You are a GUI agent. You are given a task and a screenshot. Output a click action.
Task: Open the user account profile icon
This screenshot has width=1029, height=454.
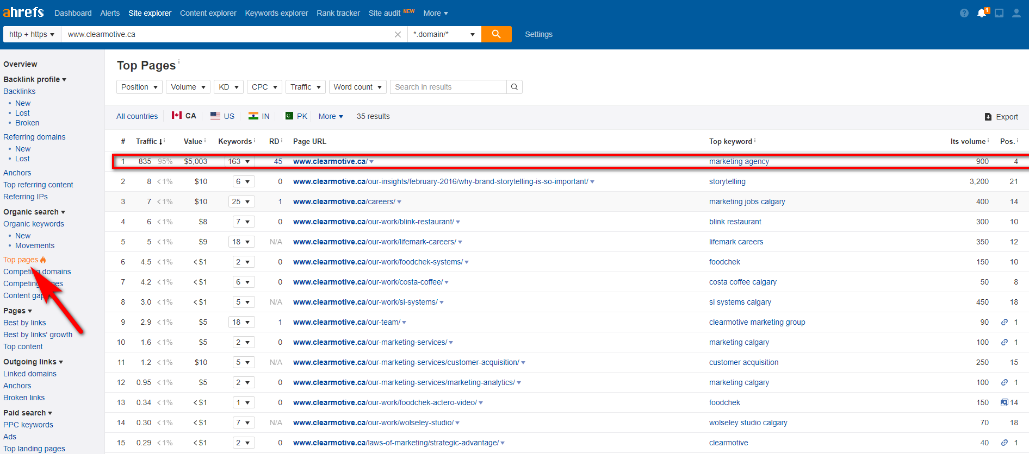[1016, 13]
